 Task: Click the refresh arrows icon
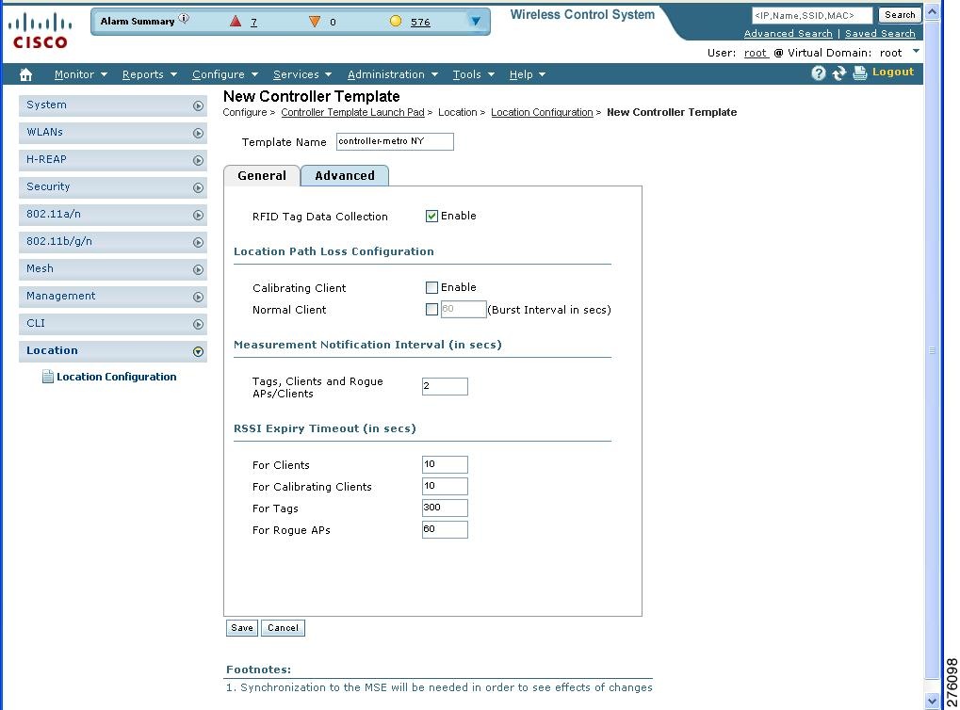click(x=838, y=73)
